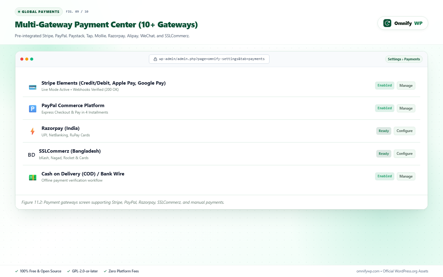Screen dimensions: 443x277
Task: Click 'bKash, Nagad, Rocket & Cards' text
Action: (64, 158)
